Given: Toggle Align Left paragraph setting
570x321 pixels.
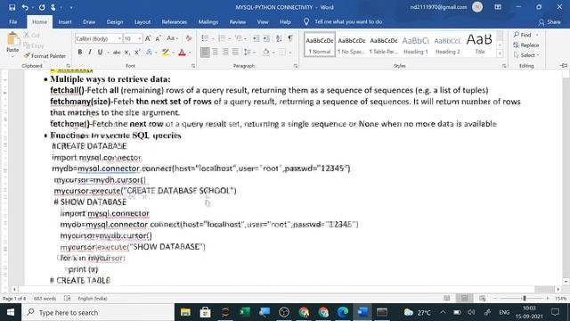Looking at the screenshot, I should point(205,53).
